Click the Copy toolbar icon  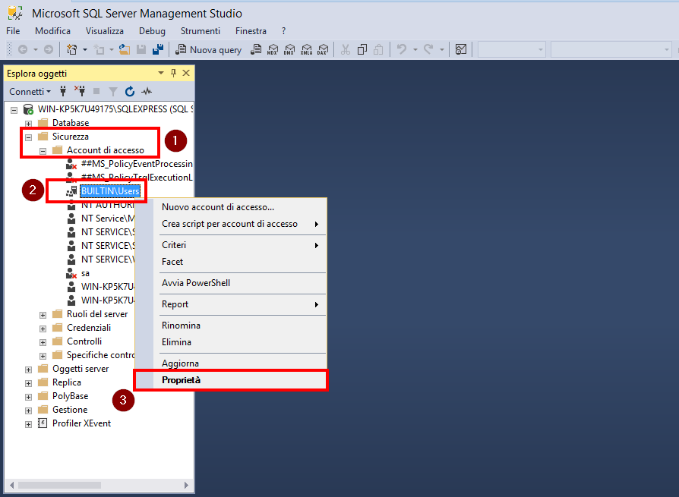[x=362, y=50]
